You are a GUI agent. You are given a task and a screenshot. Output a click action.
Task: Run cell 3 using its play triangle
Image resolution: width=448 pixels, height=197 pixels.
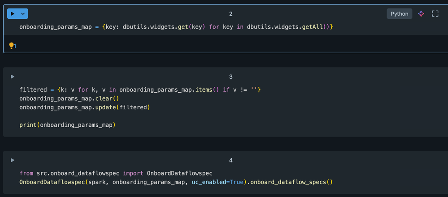(13, 77)
